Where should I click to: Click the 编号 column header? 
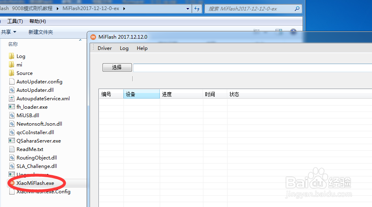(x=111, y=94)
